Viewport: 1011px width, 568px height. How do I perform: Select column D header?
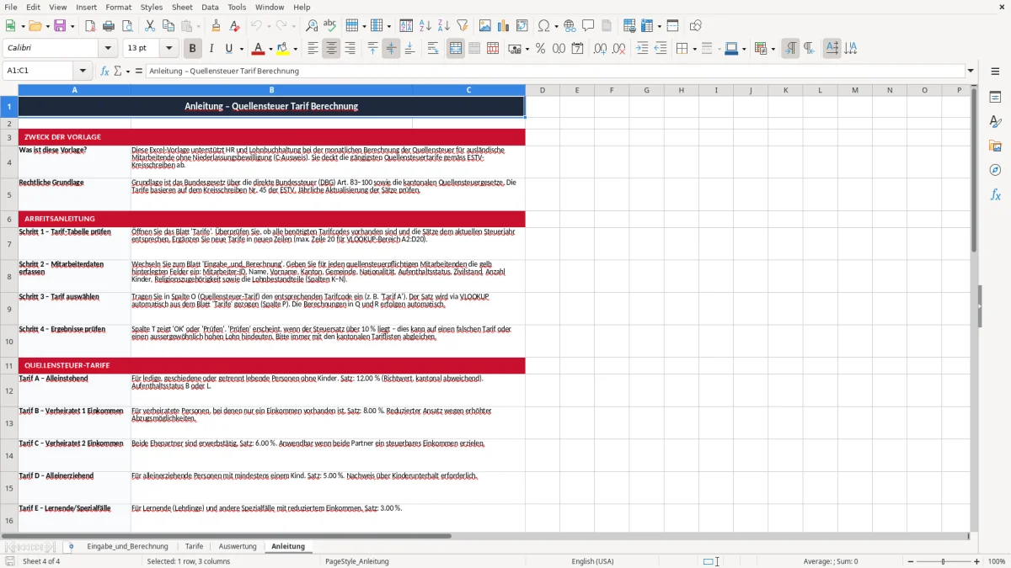tap(543, 90)
